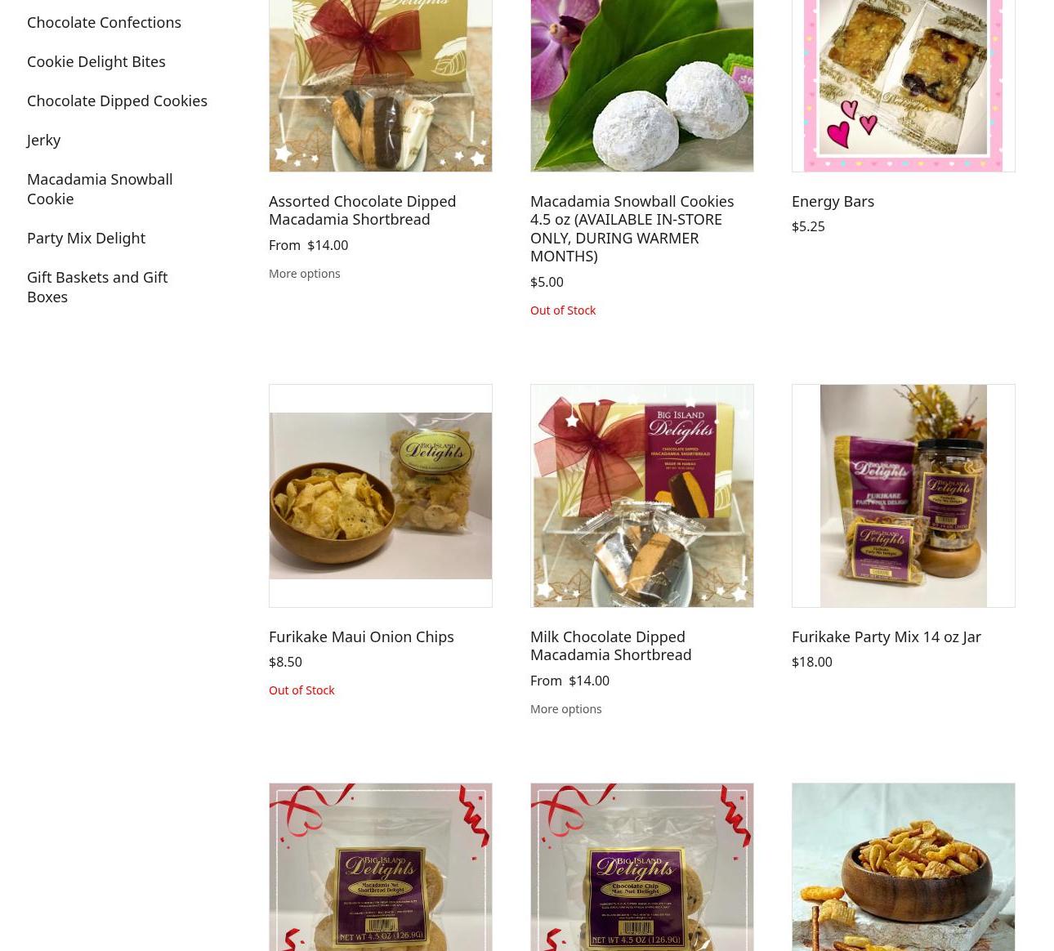Go to Chocolate Dipped Cookies category
This screenshot has height=951, width=1054.
point(117,100)
